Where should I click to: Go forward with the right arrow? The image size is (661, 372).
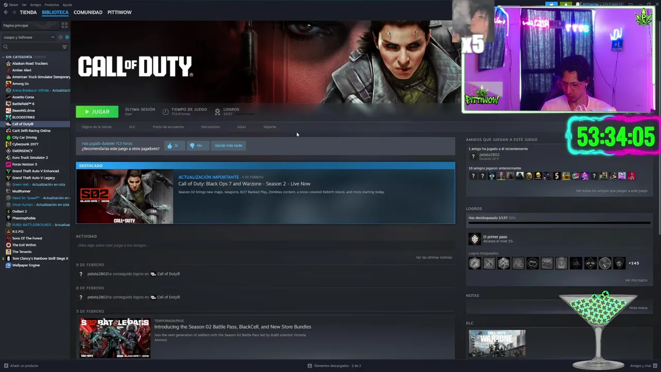[13, 12]
